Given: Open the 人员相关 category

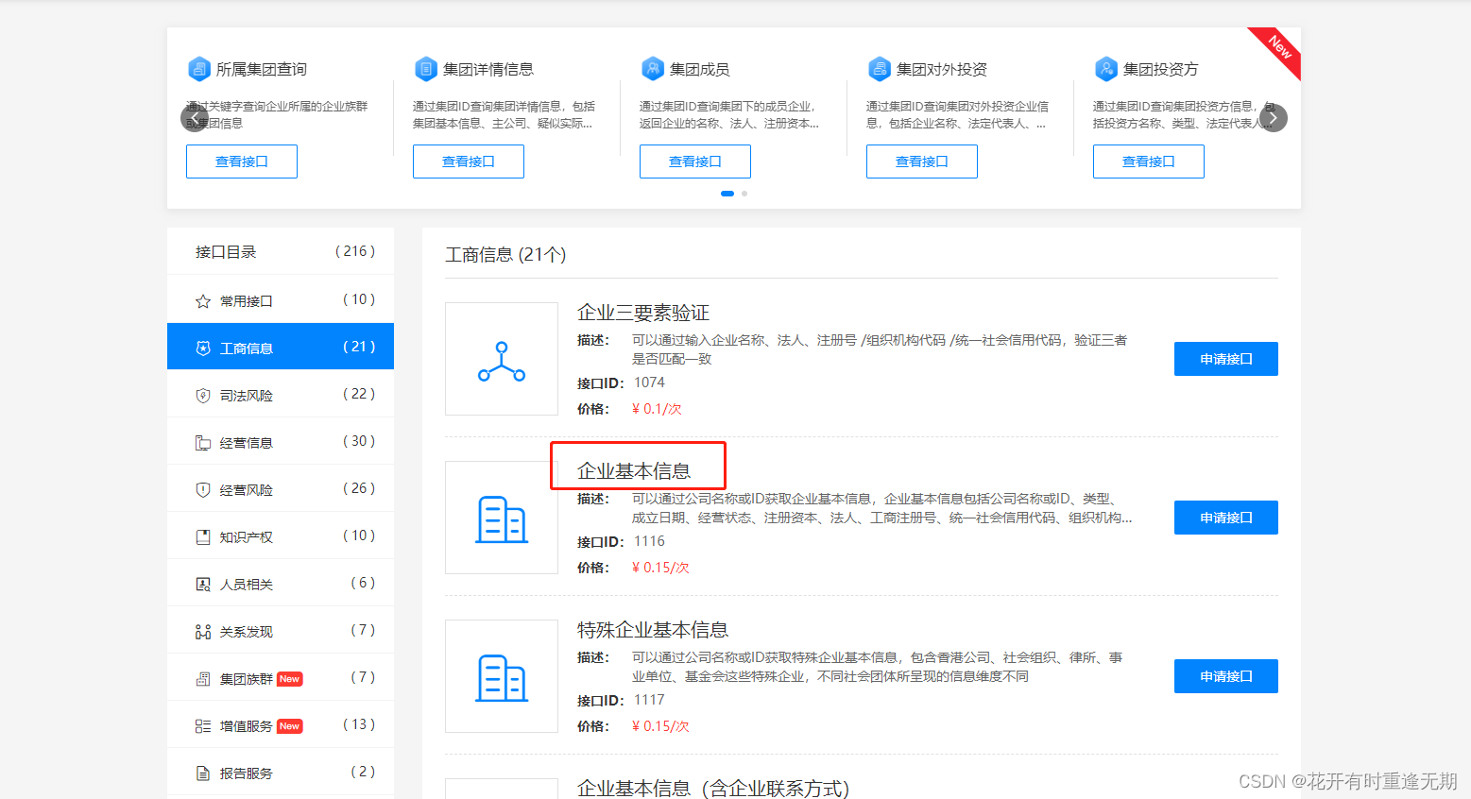Looking at the screenshot, I should (x=281, y=583).
